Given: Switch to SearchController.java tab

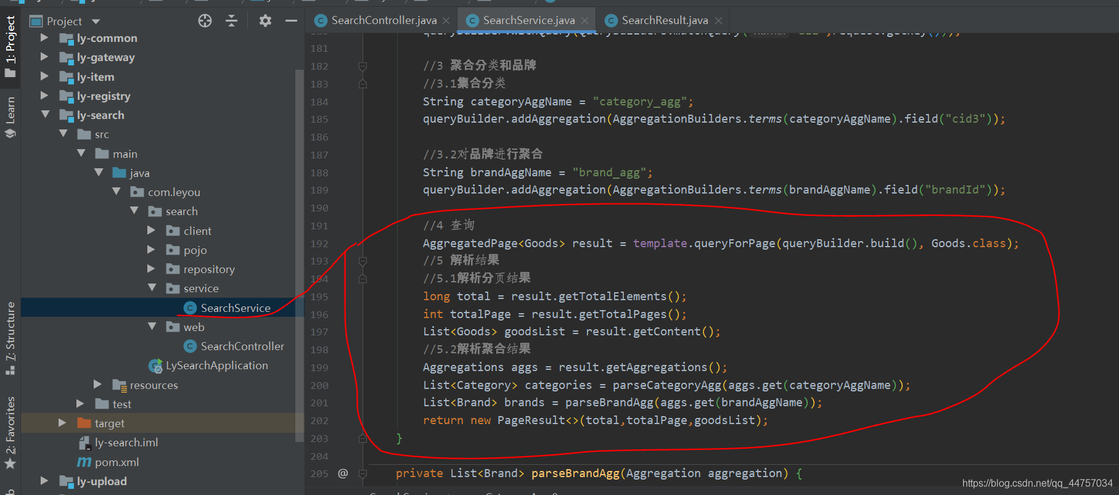Looking at the screenshot, I should click(x=383, y=20).
